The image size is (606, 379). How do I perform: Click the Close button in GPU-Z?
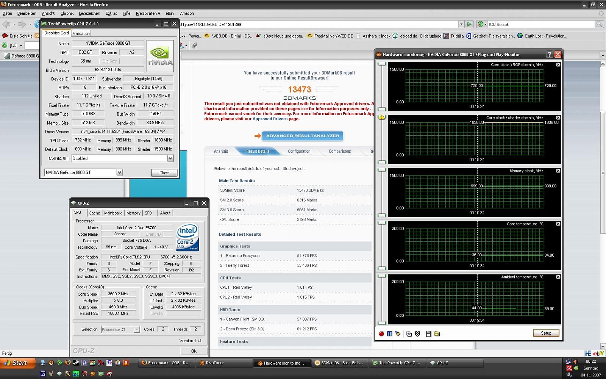pos(164,172)
